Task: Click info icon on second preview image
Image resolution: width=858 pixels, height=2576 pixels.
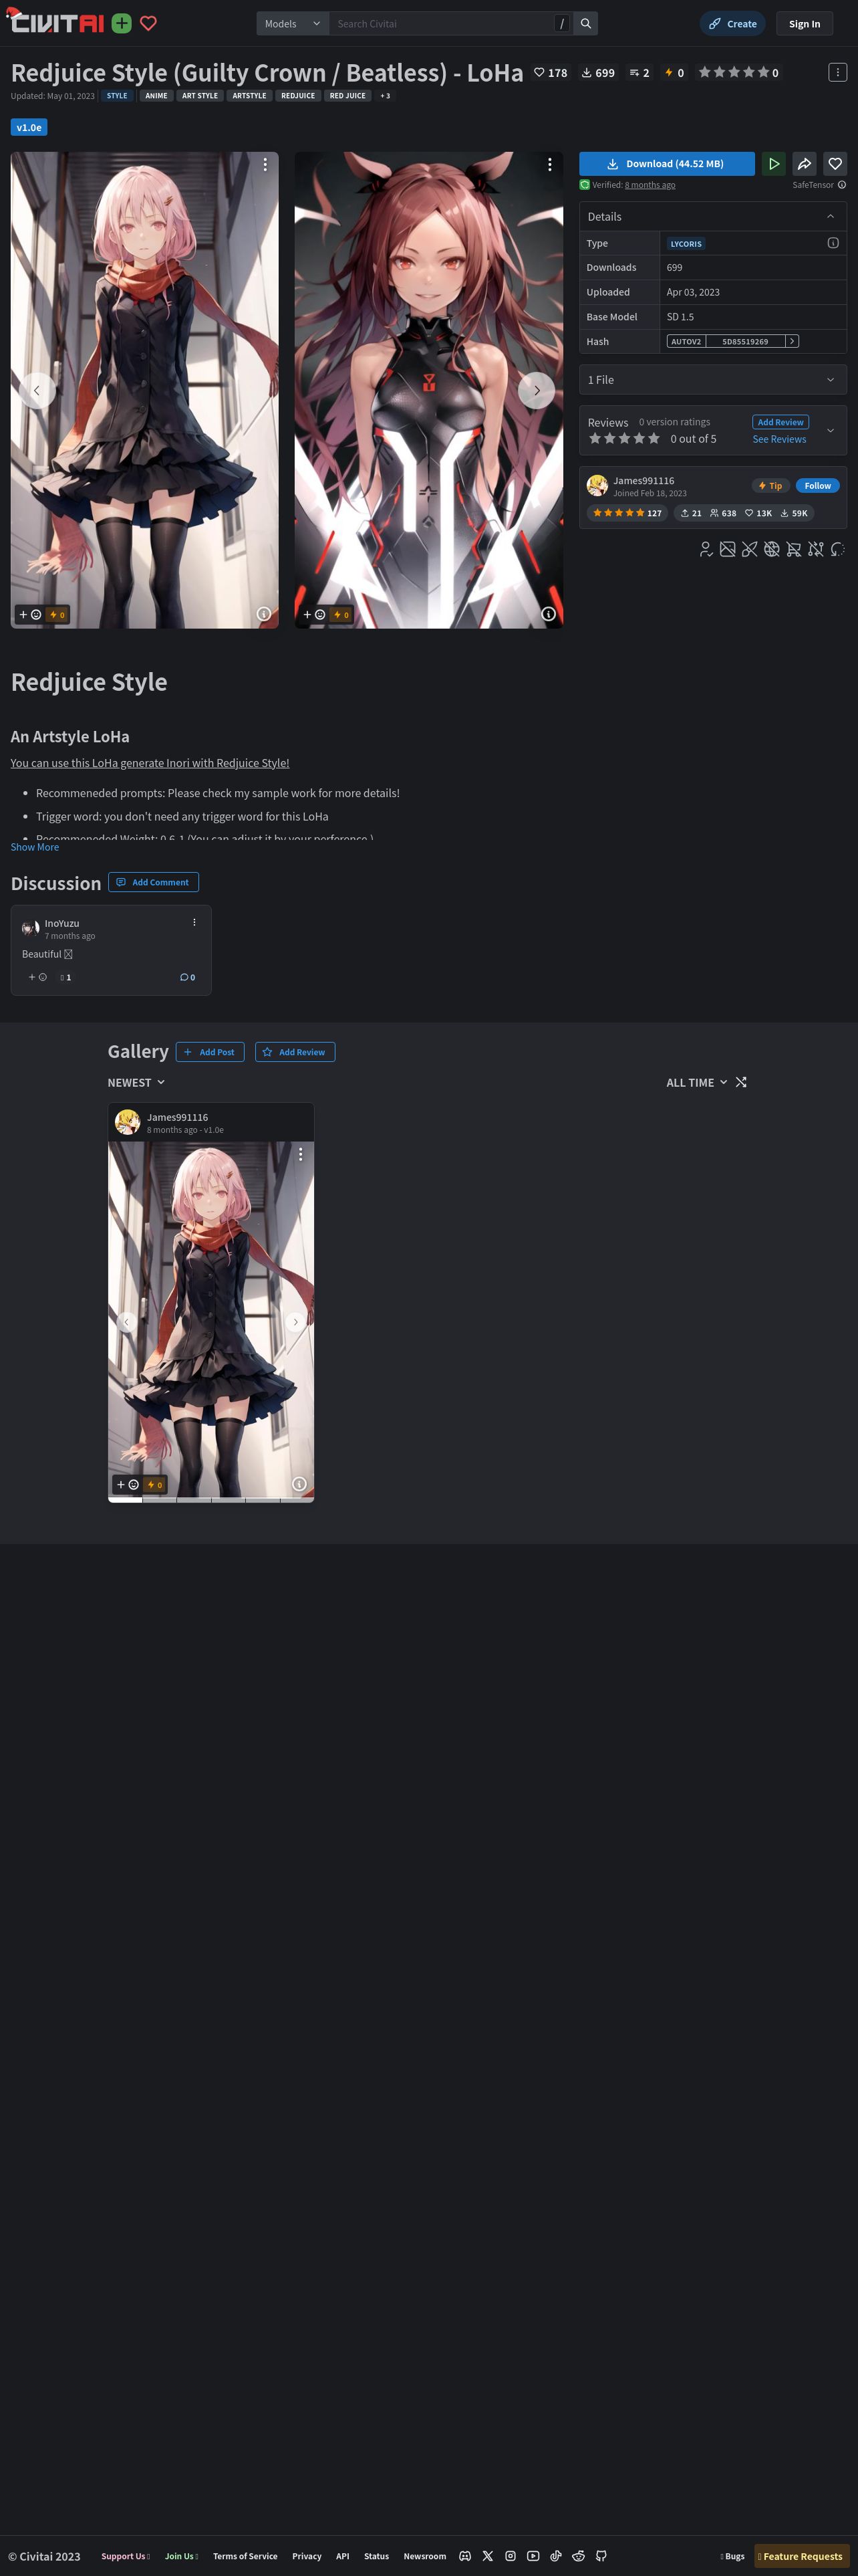Action: 549,614
